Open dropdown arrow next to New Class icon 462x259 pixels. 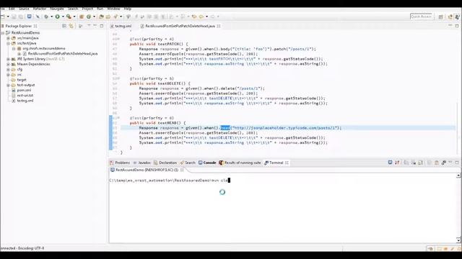(94, 17)
